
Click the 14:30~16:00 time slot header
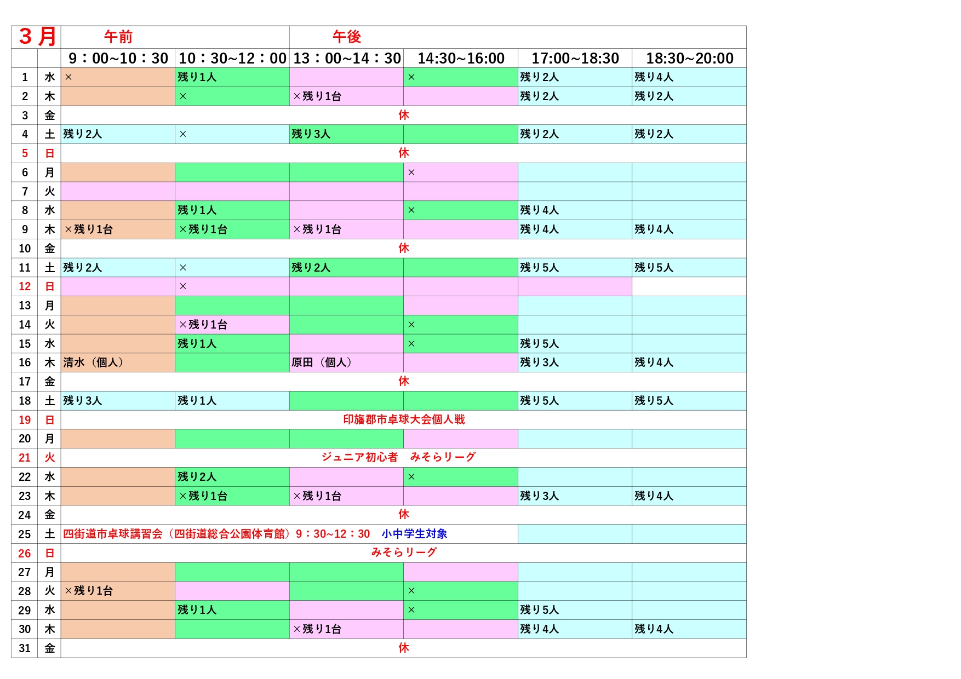461,58
